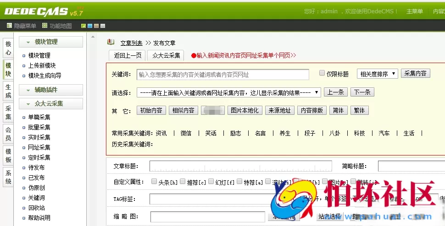Click the 返回上一页 tab
Image resolution: width=445 pixels, height=226 pixels.
coord(128,55)
